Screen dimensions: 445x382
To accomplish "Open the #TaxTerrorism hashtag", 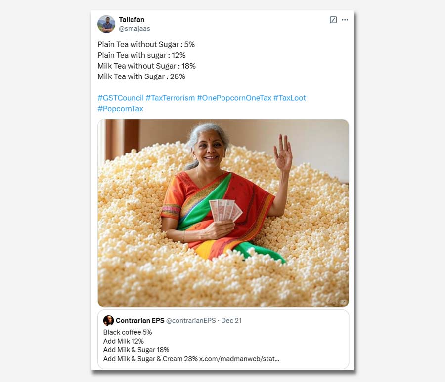I will (170, 98).
